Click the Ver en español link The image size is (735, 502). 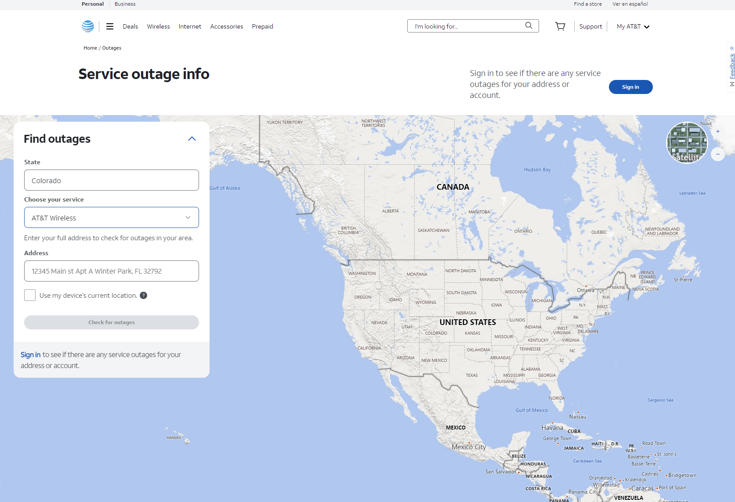pyautogui.click(x=630, y=4)
